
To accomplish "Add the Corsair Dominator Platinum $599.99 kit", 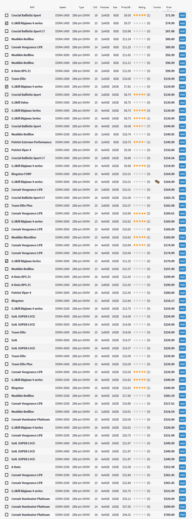I will tap(182, 507).
